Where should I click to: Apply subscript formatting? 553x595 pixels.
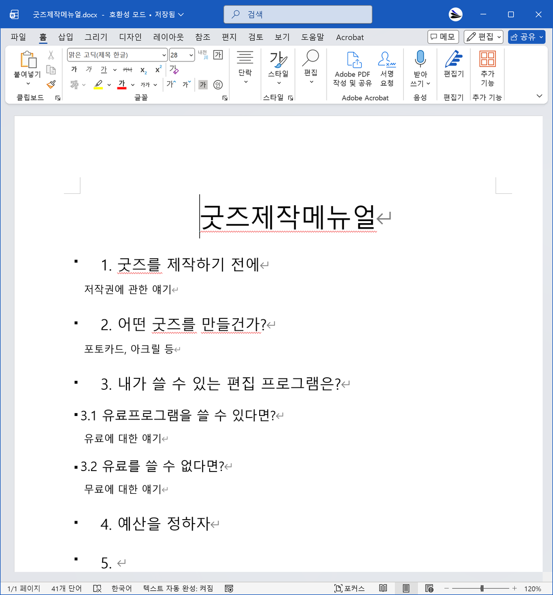click(143, 70)
